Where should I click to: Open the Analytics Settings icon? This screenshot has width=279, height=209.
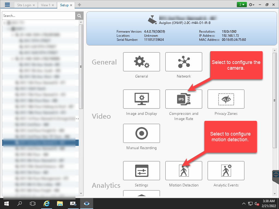pyautogui.click(x=141, y=171)
